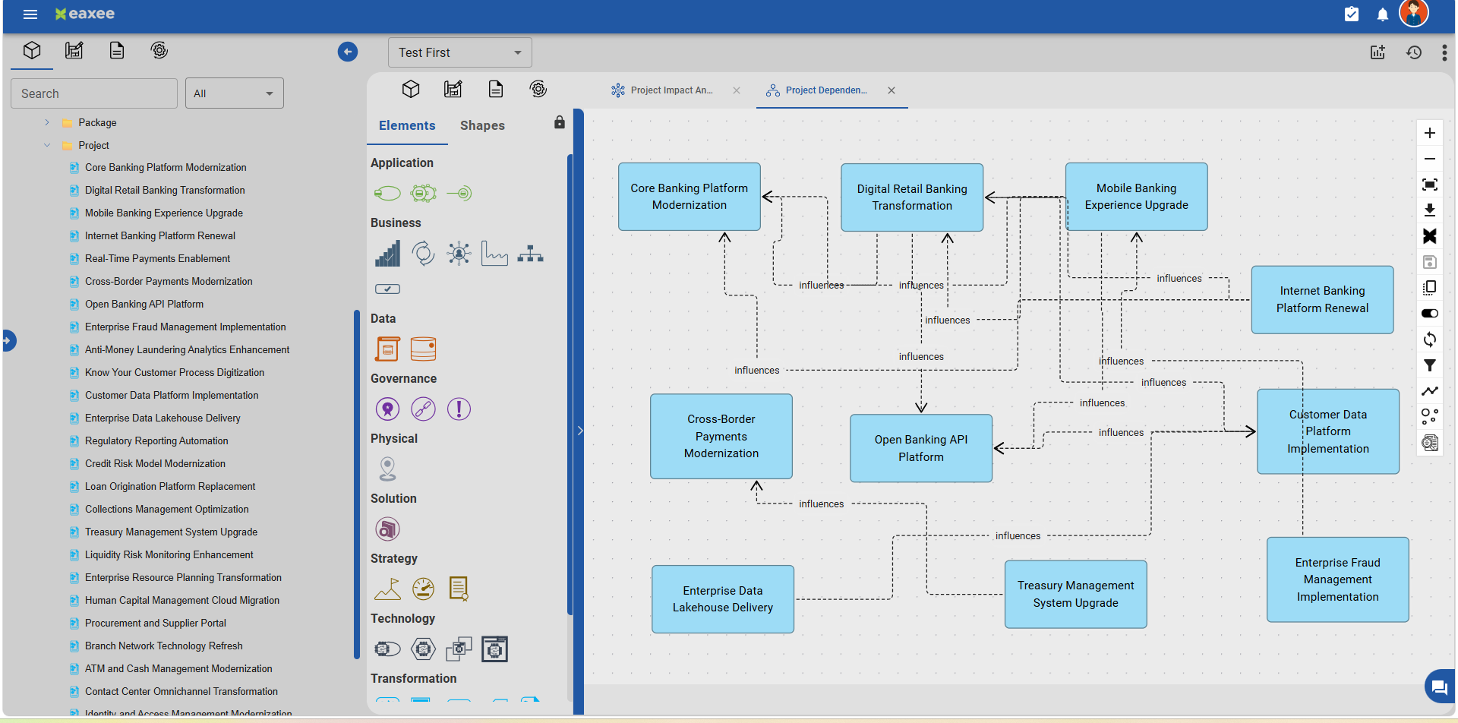
Task: Close the Project Dependency tab
Action: [x=892, y=90]
